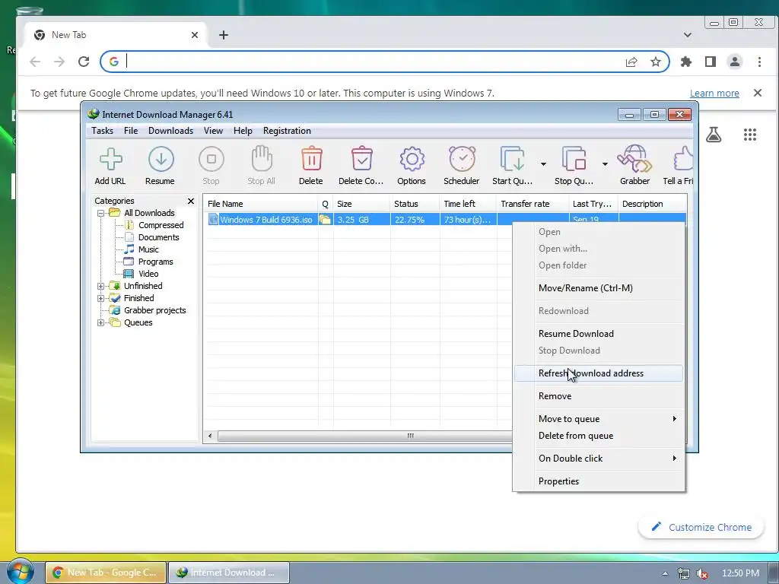Open the Windows Start orb

(20, 571)
